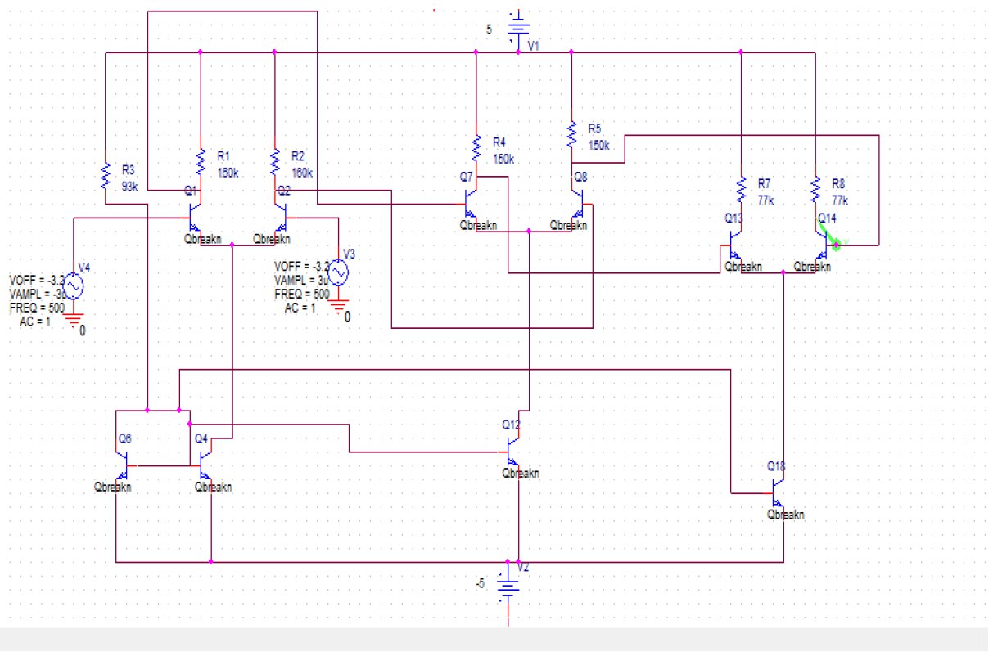
Task: Select transistor Q18 symbol
Action: (x=778, y=491)
